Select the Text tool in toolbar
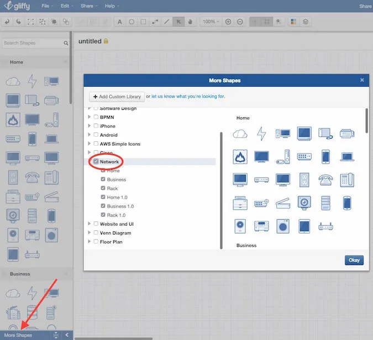 (x=120, y=22)
